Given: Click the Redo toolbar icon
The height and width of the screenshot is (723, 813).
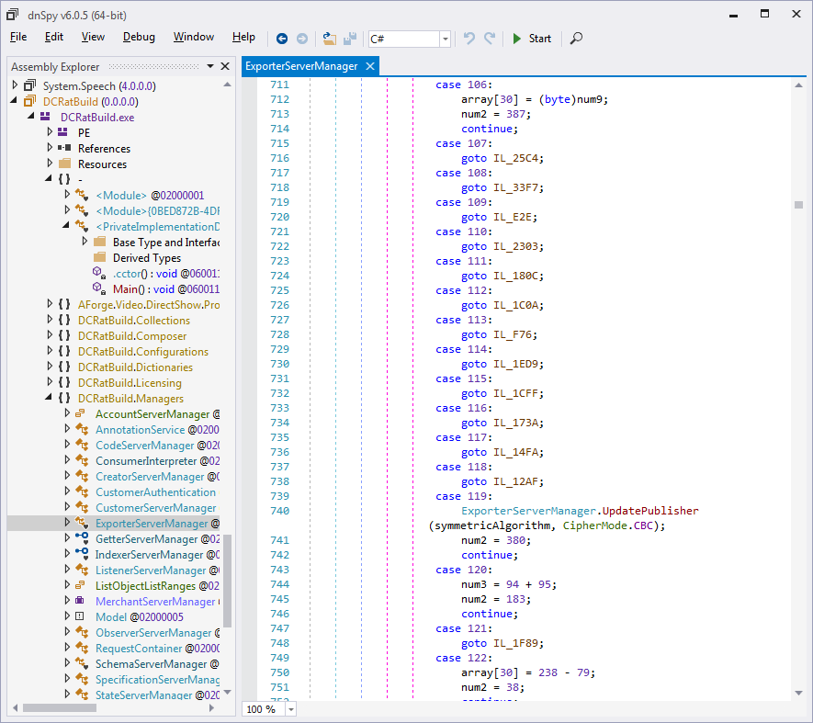Looking at the screenshot, I should click(490, 39).
